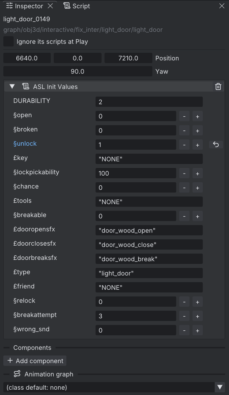This screenshot has width=229, height=395.
Task: Decrease the §relock value
Action: (185, 302)
